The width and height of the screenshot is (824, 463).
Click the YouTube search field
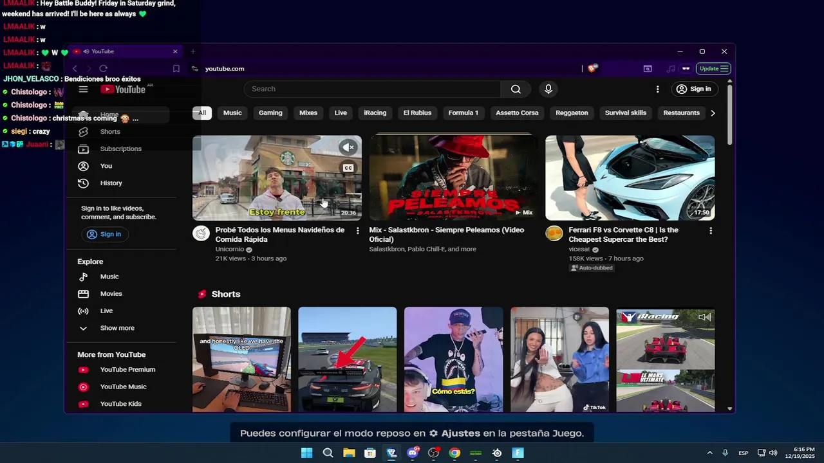pyautogui.click(x=372, y=89)
